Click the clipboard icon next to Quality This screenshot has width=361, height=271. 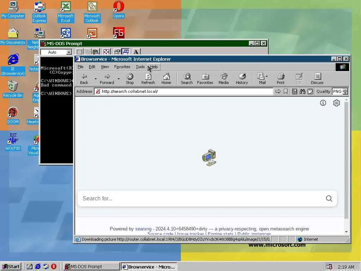[310, 91]
